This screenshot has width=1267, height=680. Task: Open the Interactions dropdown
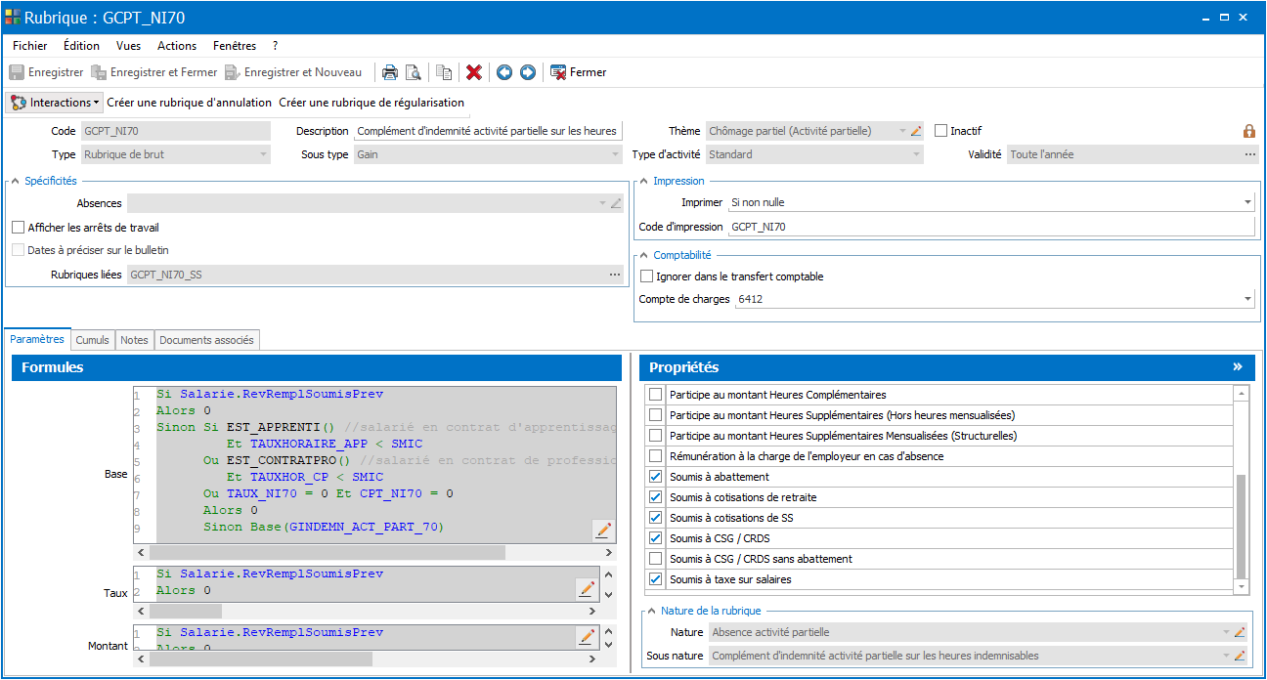pyautogui.click(x=55, y=103)
